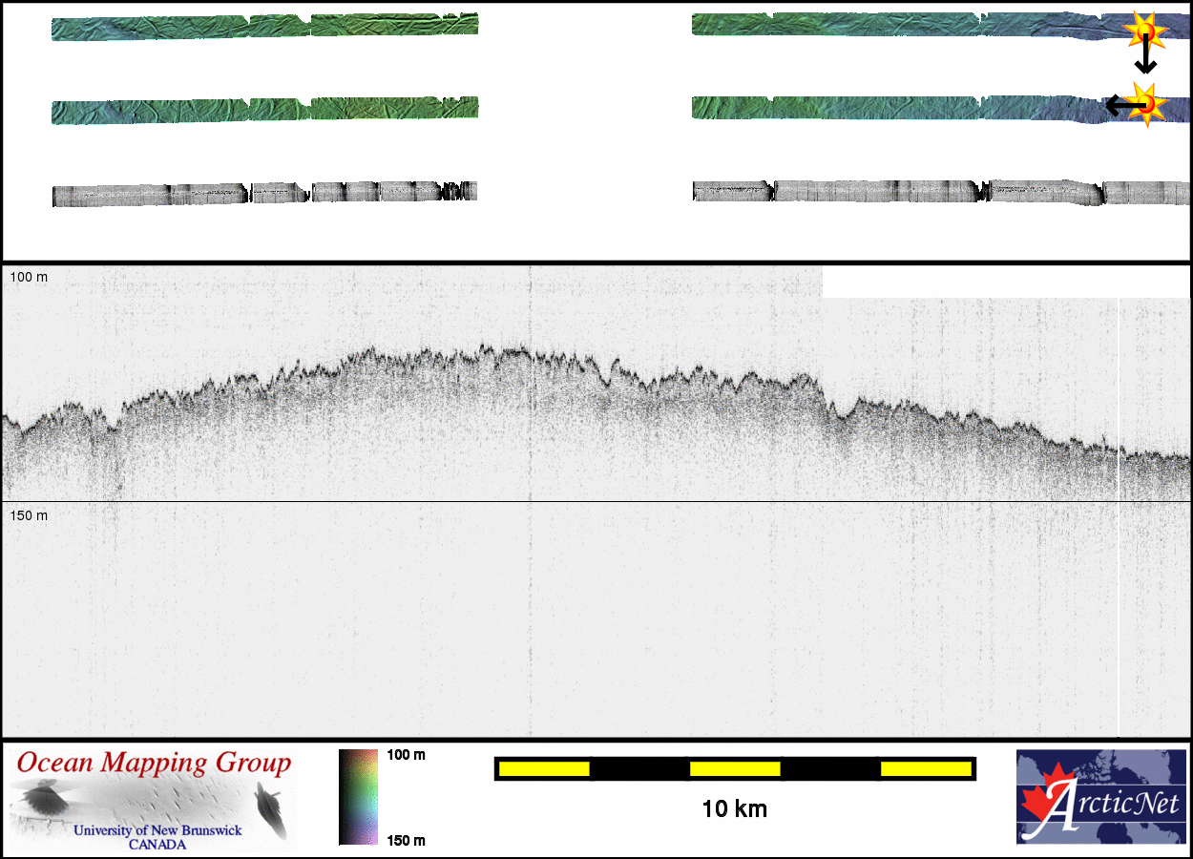Click the lower starburst marker with left arrow
The height and width of the screenshot is (859, 1193).
coord(1148,103)
